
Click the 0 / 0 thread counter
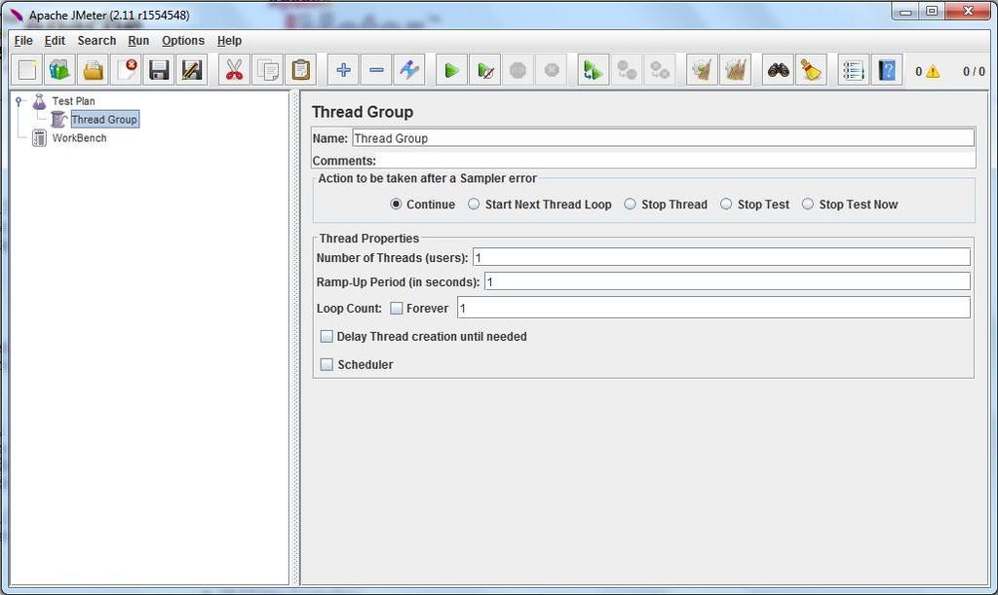[974, 71]
